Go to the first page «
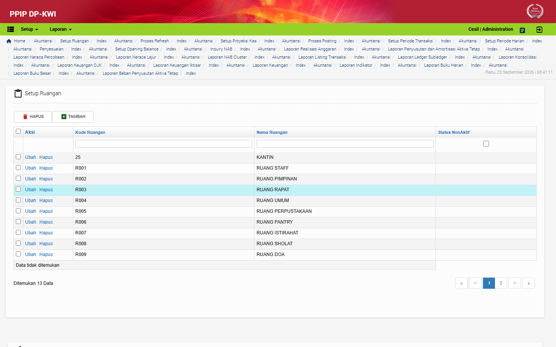This screenshot has width=556, height=347. tap(461, 283)
